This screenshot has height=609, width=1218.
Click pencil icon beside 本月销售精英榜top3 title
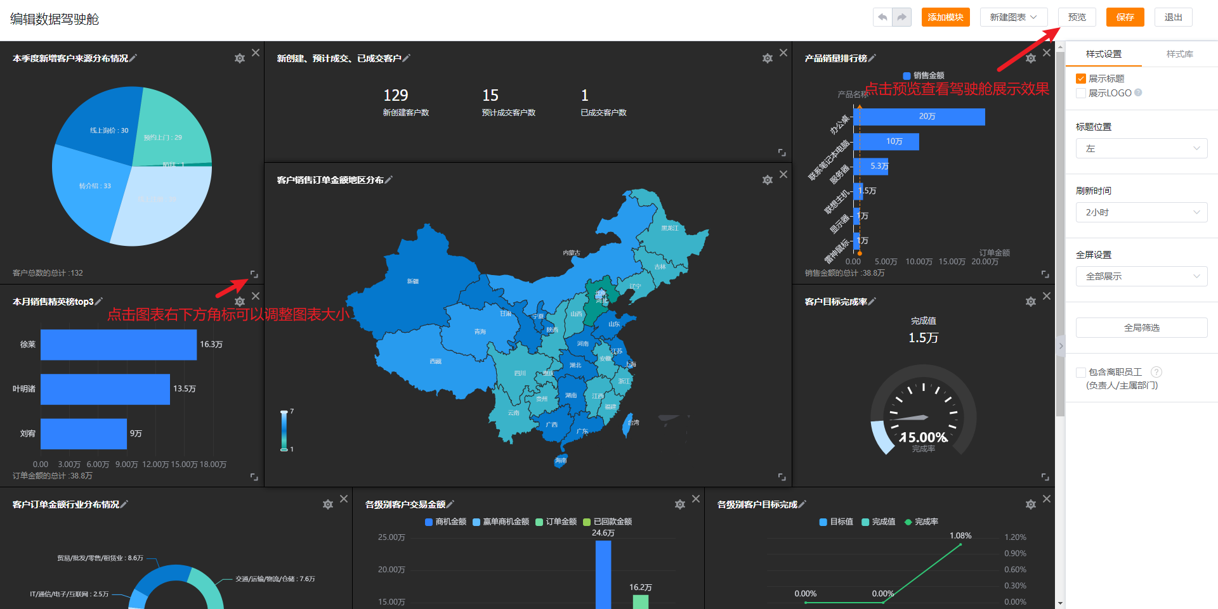coord(99,302)
